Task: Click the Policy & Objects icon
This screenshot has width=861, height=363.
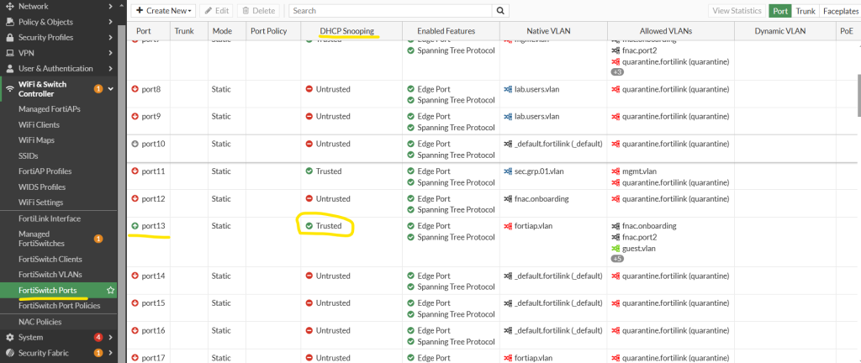Action: tap(9, 22)
